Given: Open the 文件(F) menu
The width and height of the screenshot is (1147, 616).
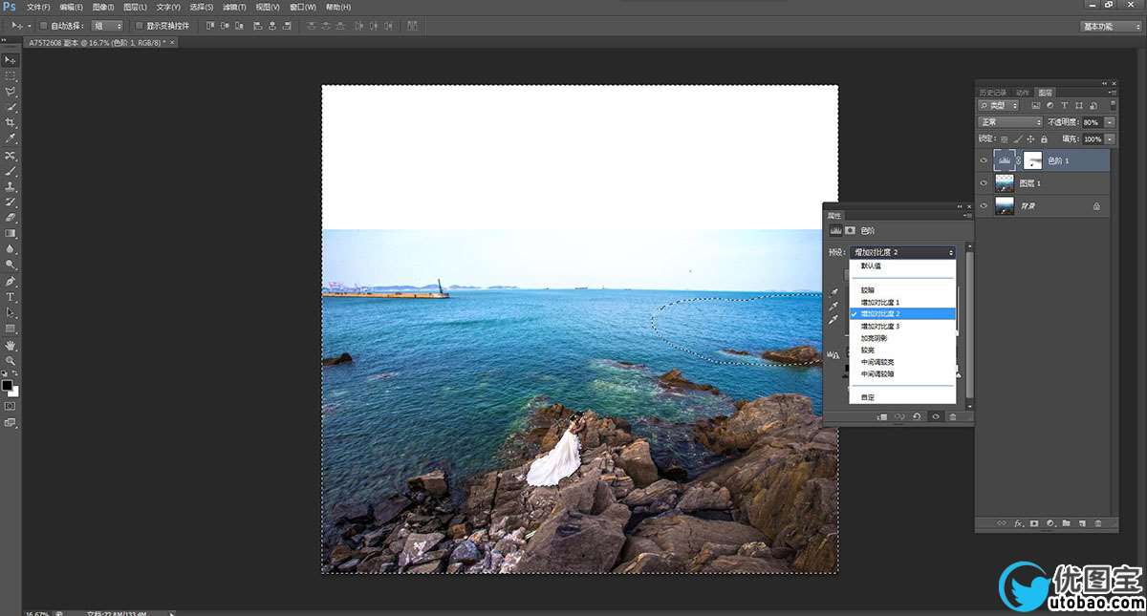Looking at the screenshot, I should coord(38,7).
